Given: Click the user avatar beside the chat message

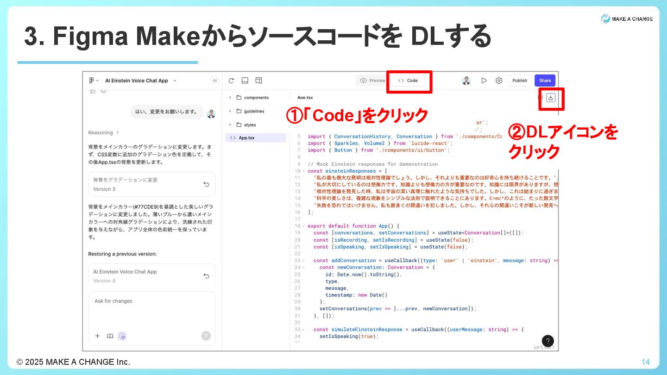Looking at the screenshot, I should (x=211, y=113).
